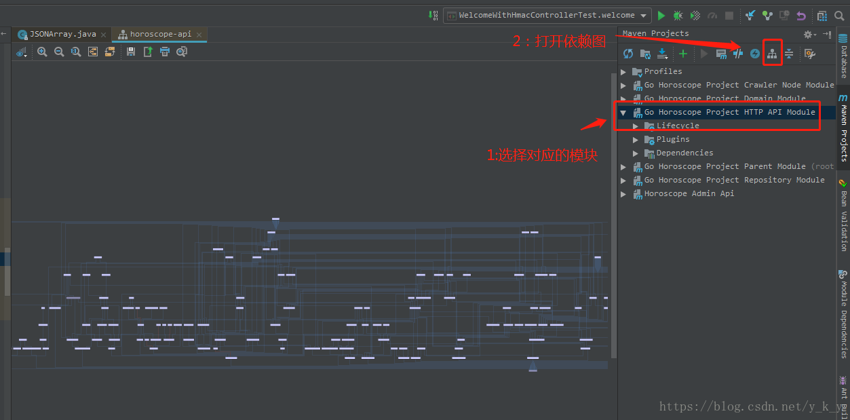Image resolution: width=850 pixels, height=420 pixels.
Task: Click the back arrow beside editor tabs
Action: (4, 34)
